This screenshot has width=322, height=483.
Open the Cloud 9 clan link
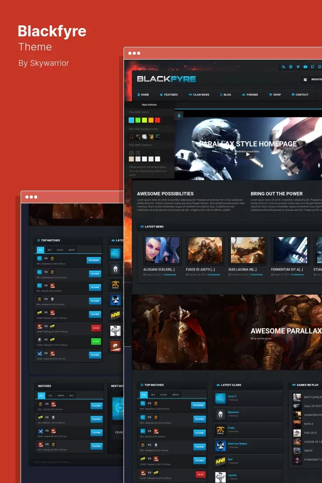(x=232, y=397)
